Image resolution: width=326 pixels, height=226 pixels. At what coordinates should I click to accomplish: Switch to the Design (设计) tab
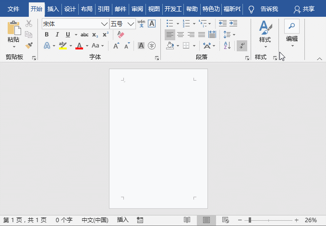[70, 9]
